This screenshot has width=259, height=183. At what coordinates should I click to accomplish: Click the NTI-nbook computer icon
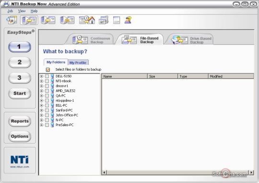tap(52, 81)
